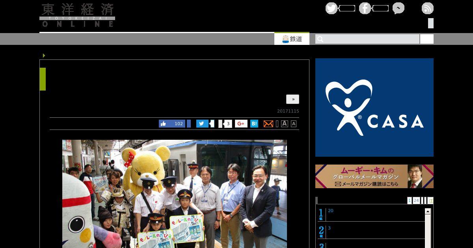Click the Twitter circle icon in header
Image resolution: width=473 pixels, height=248 pixels.
(331, 8)
